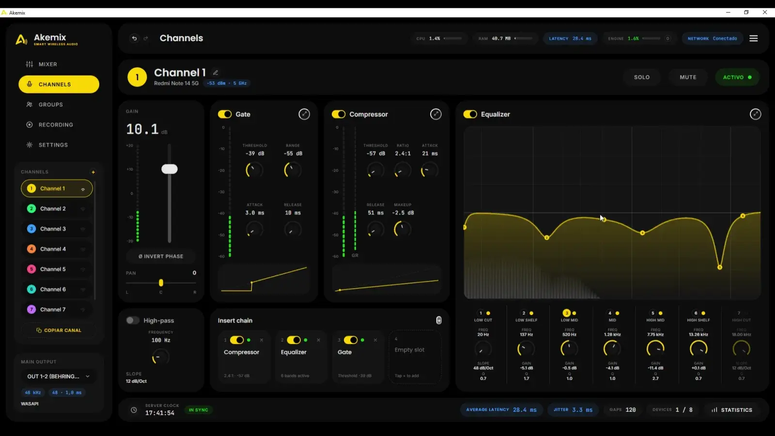Viewport: 775px width, 436px height.
Task: Click the Low Shelf frequency knob
Action: [x=526, y=348]
